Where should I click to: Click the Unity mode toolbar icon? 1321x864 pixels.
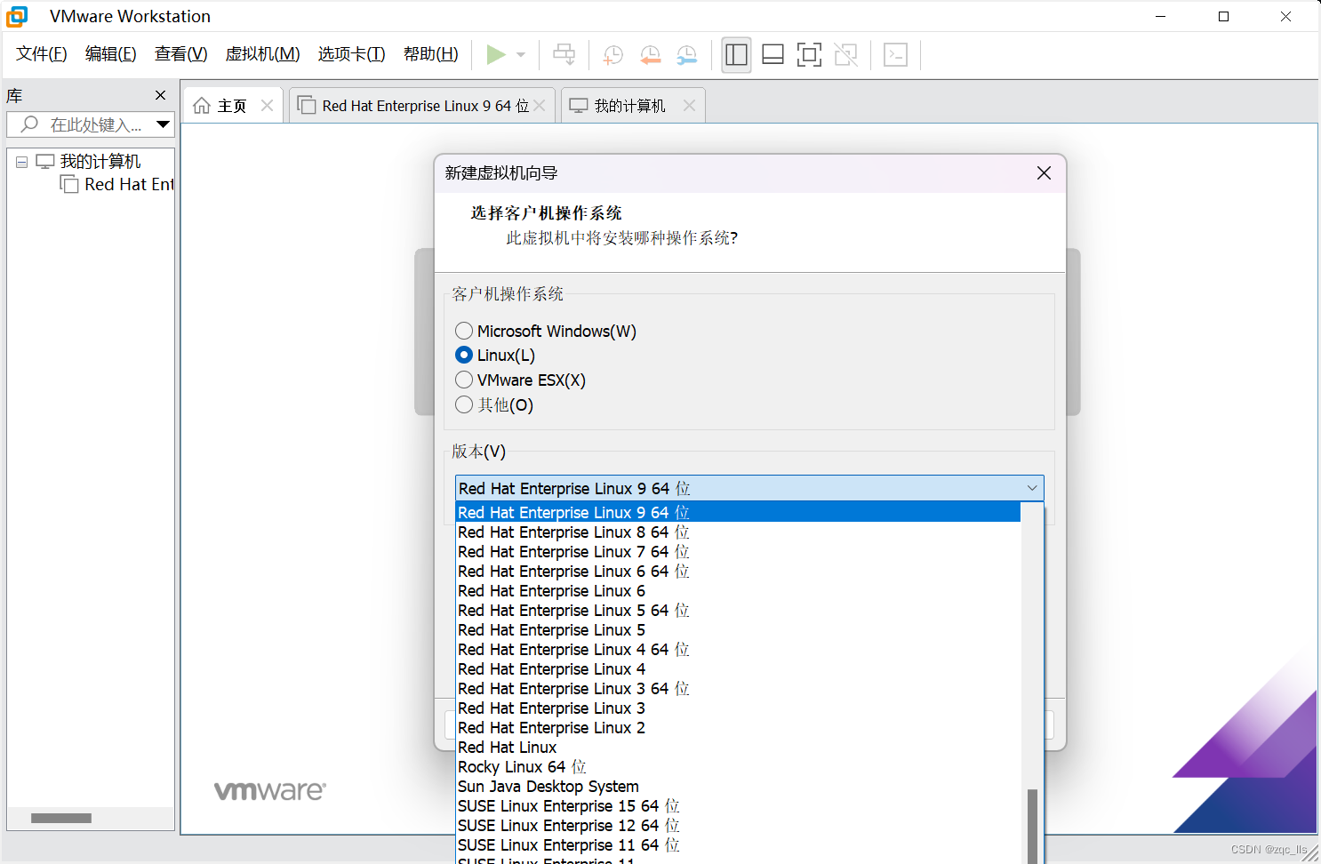coord(846,55)
